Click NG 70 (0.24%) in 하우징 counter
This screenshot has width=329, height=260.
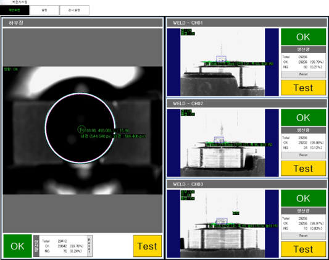pos(63,251)
